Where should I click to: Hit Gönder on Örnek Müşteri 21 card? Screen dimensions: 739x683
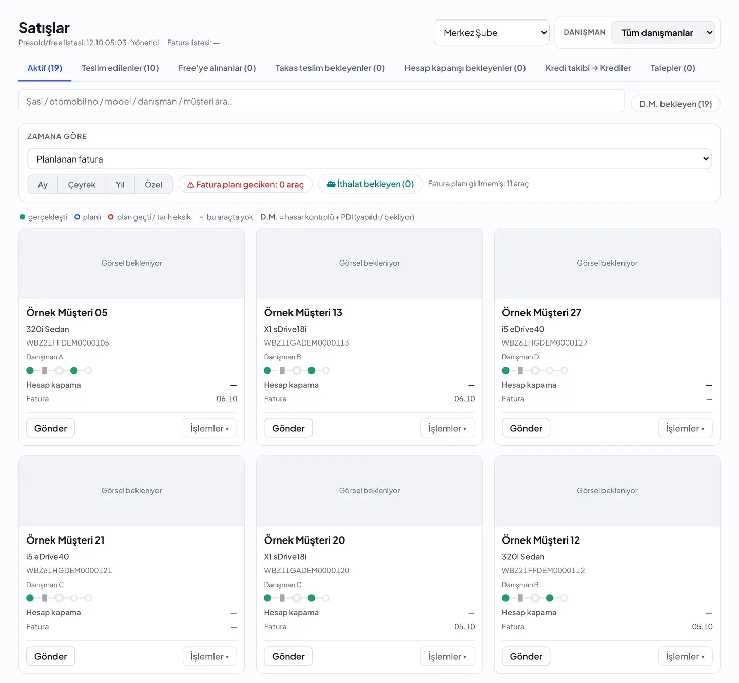[51, 656]
